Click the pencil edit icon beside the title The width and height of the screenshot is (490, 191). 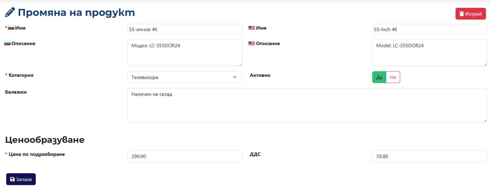pos(10,12)
